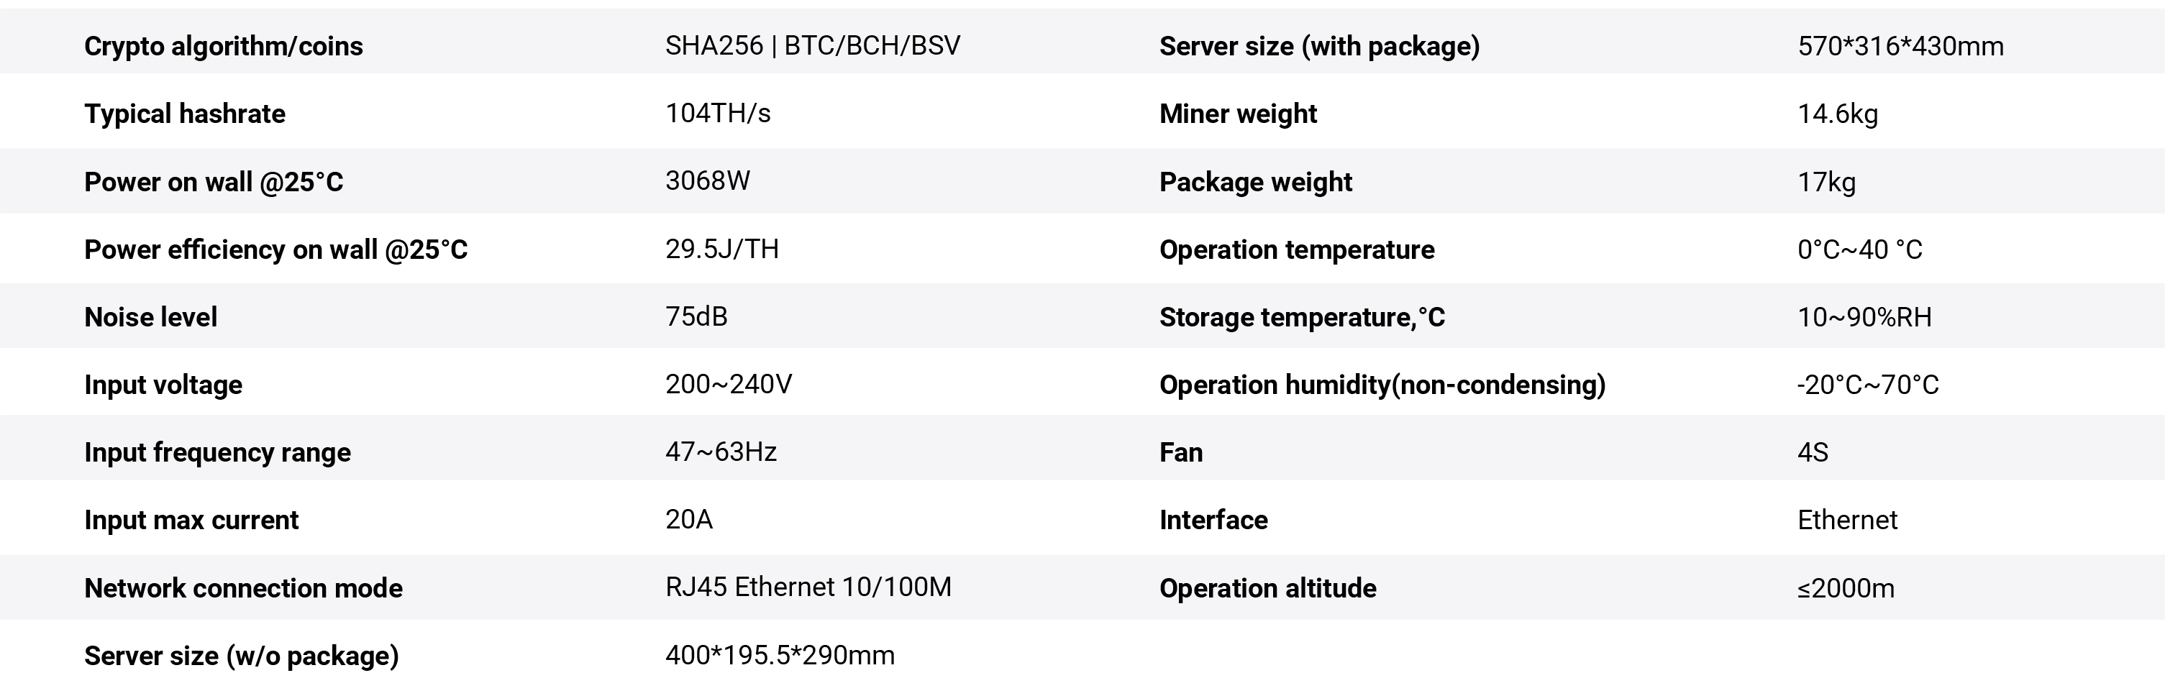The height and width of the screenshot is (696, 2165).
Task: Click the Noise level label
Action: point(150,317)
